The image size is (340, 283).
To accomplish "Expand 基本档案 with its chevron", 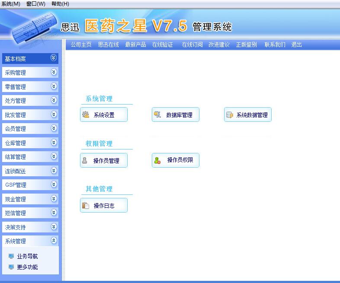I will click(54, 58).
